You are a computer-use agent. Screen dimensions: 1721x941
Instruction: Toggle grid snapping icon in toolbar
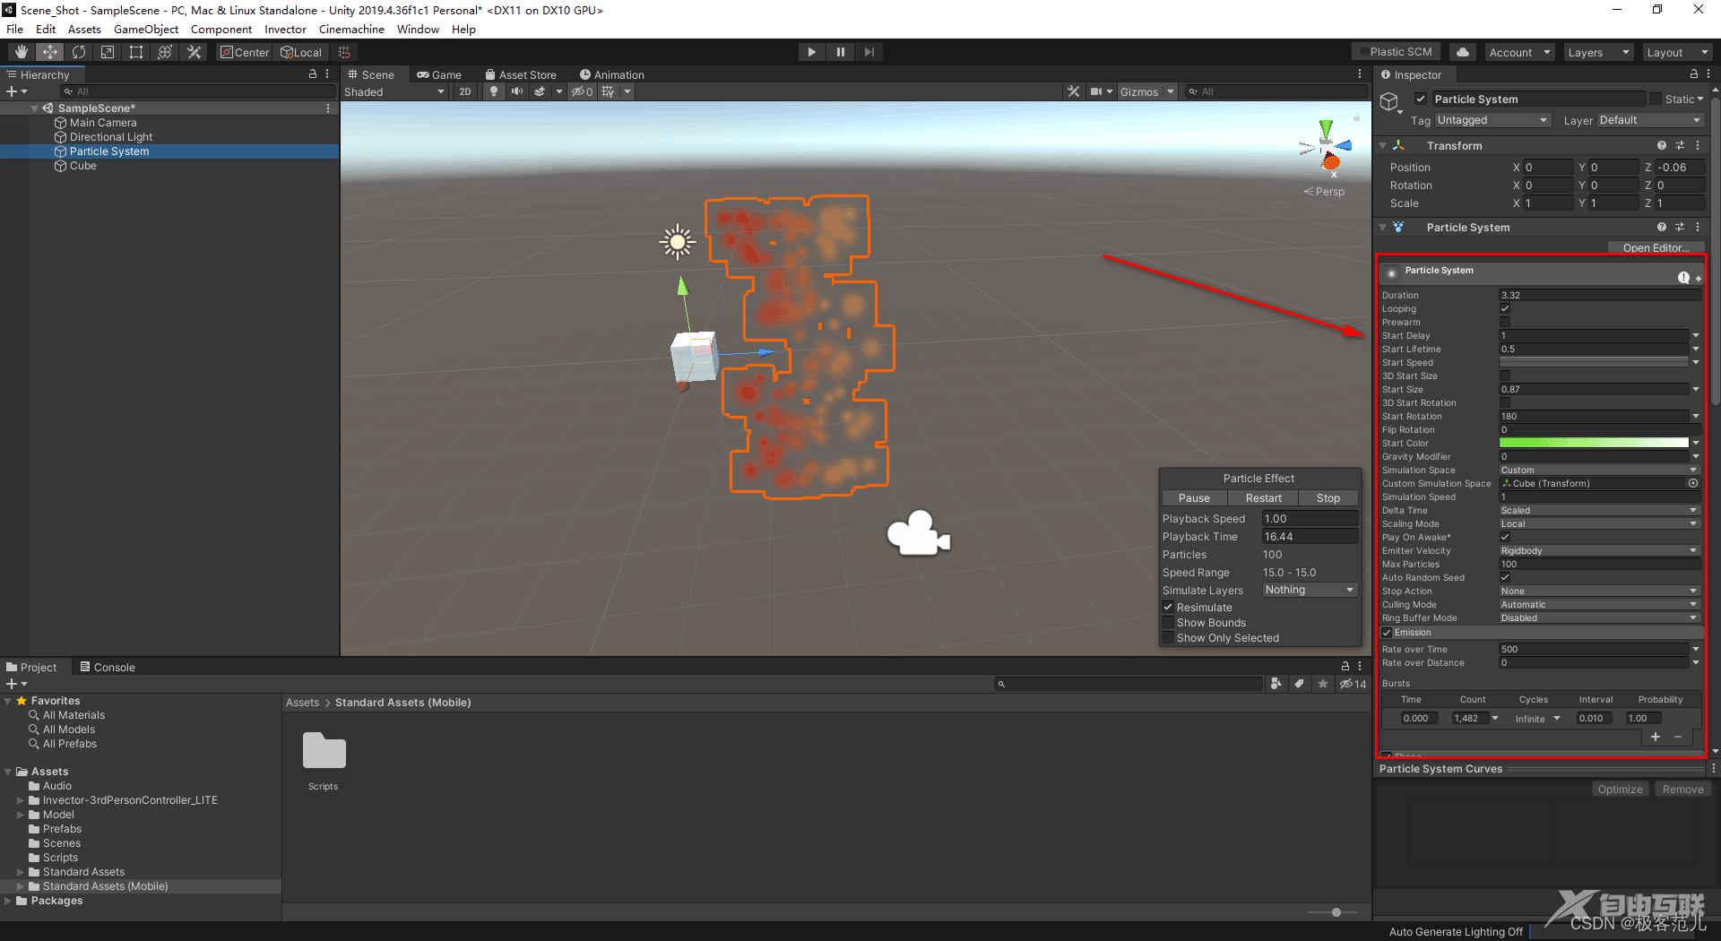(344, 52)
